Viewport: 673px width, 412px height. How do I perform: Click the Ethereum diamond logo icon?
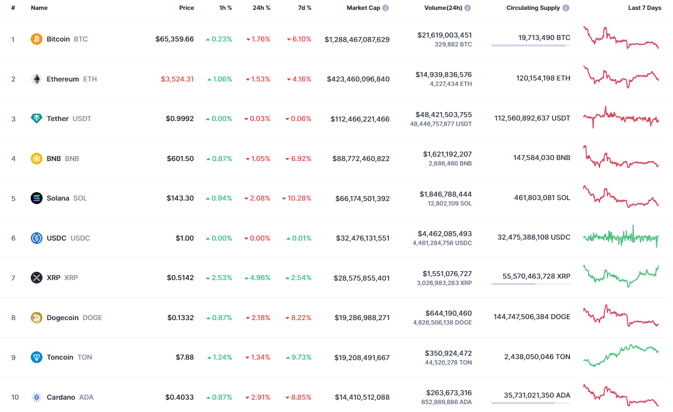(37, 79)
